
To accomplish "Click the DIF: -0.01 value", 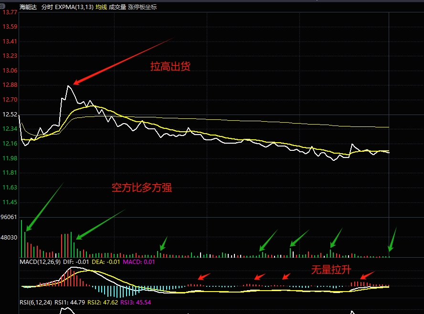I will 76,262.
